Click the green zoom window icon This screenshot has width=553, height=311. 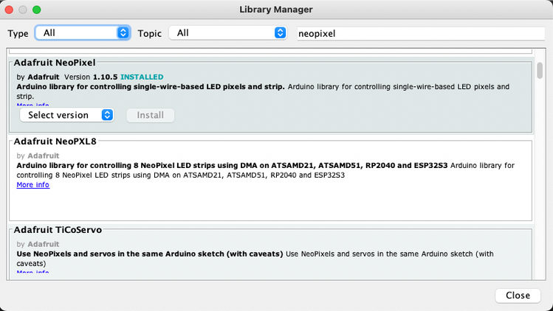click(x=37, y=10)
